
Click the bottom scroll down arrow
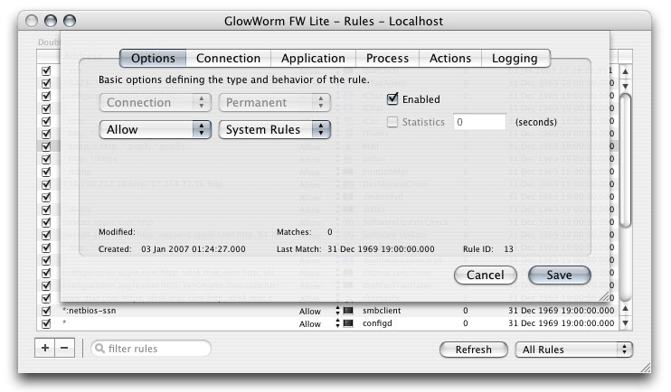pyautogui.click(x=626, y=322)
